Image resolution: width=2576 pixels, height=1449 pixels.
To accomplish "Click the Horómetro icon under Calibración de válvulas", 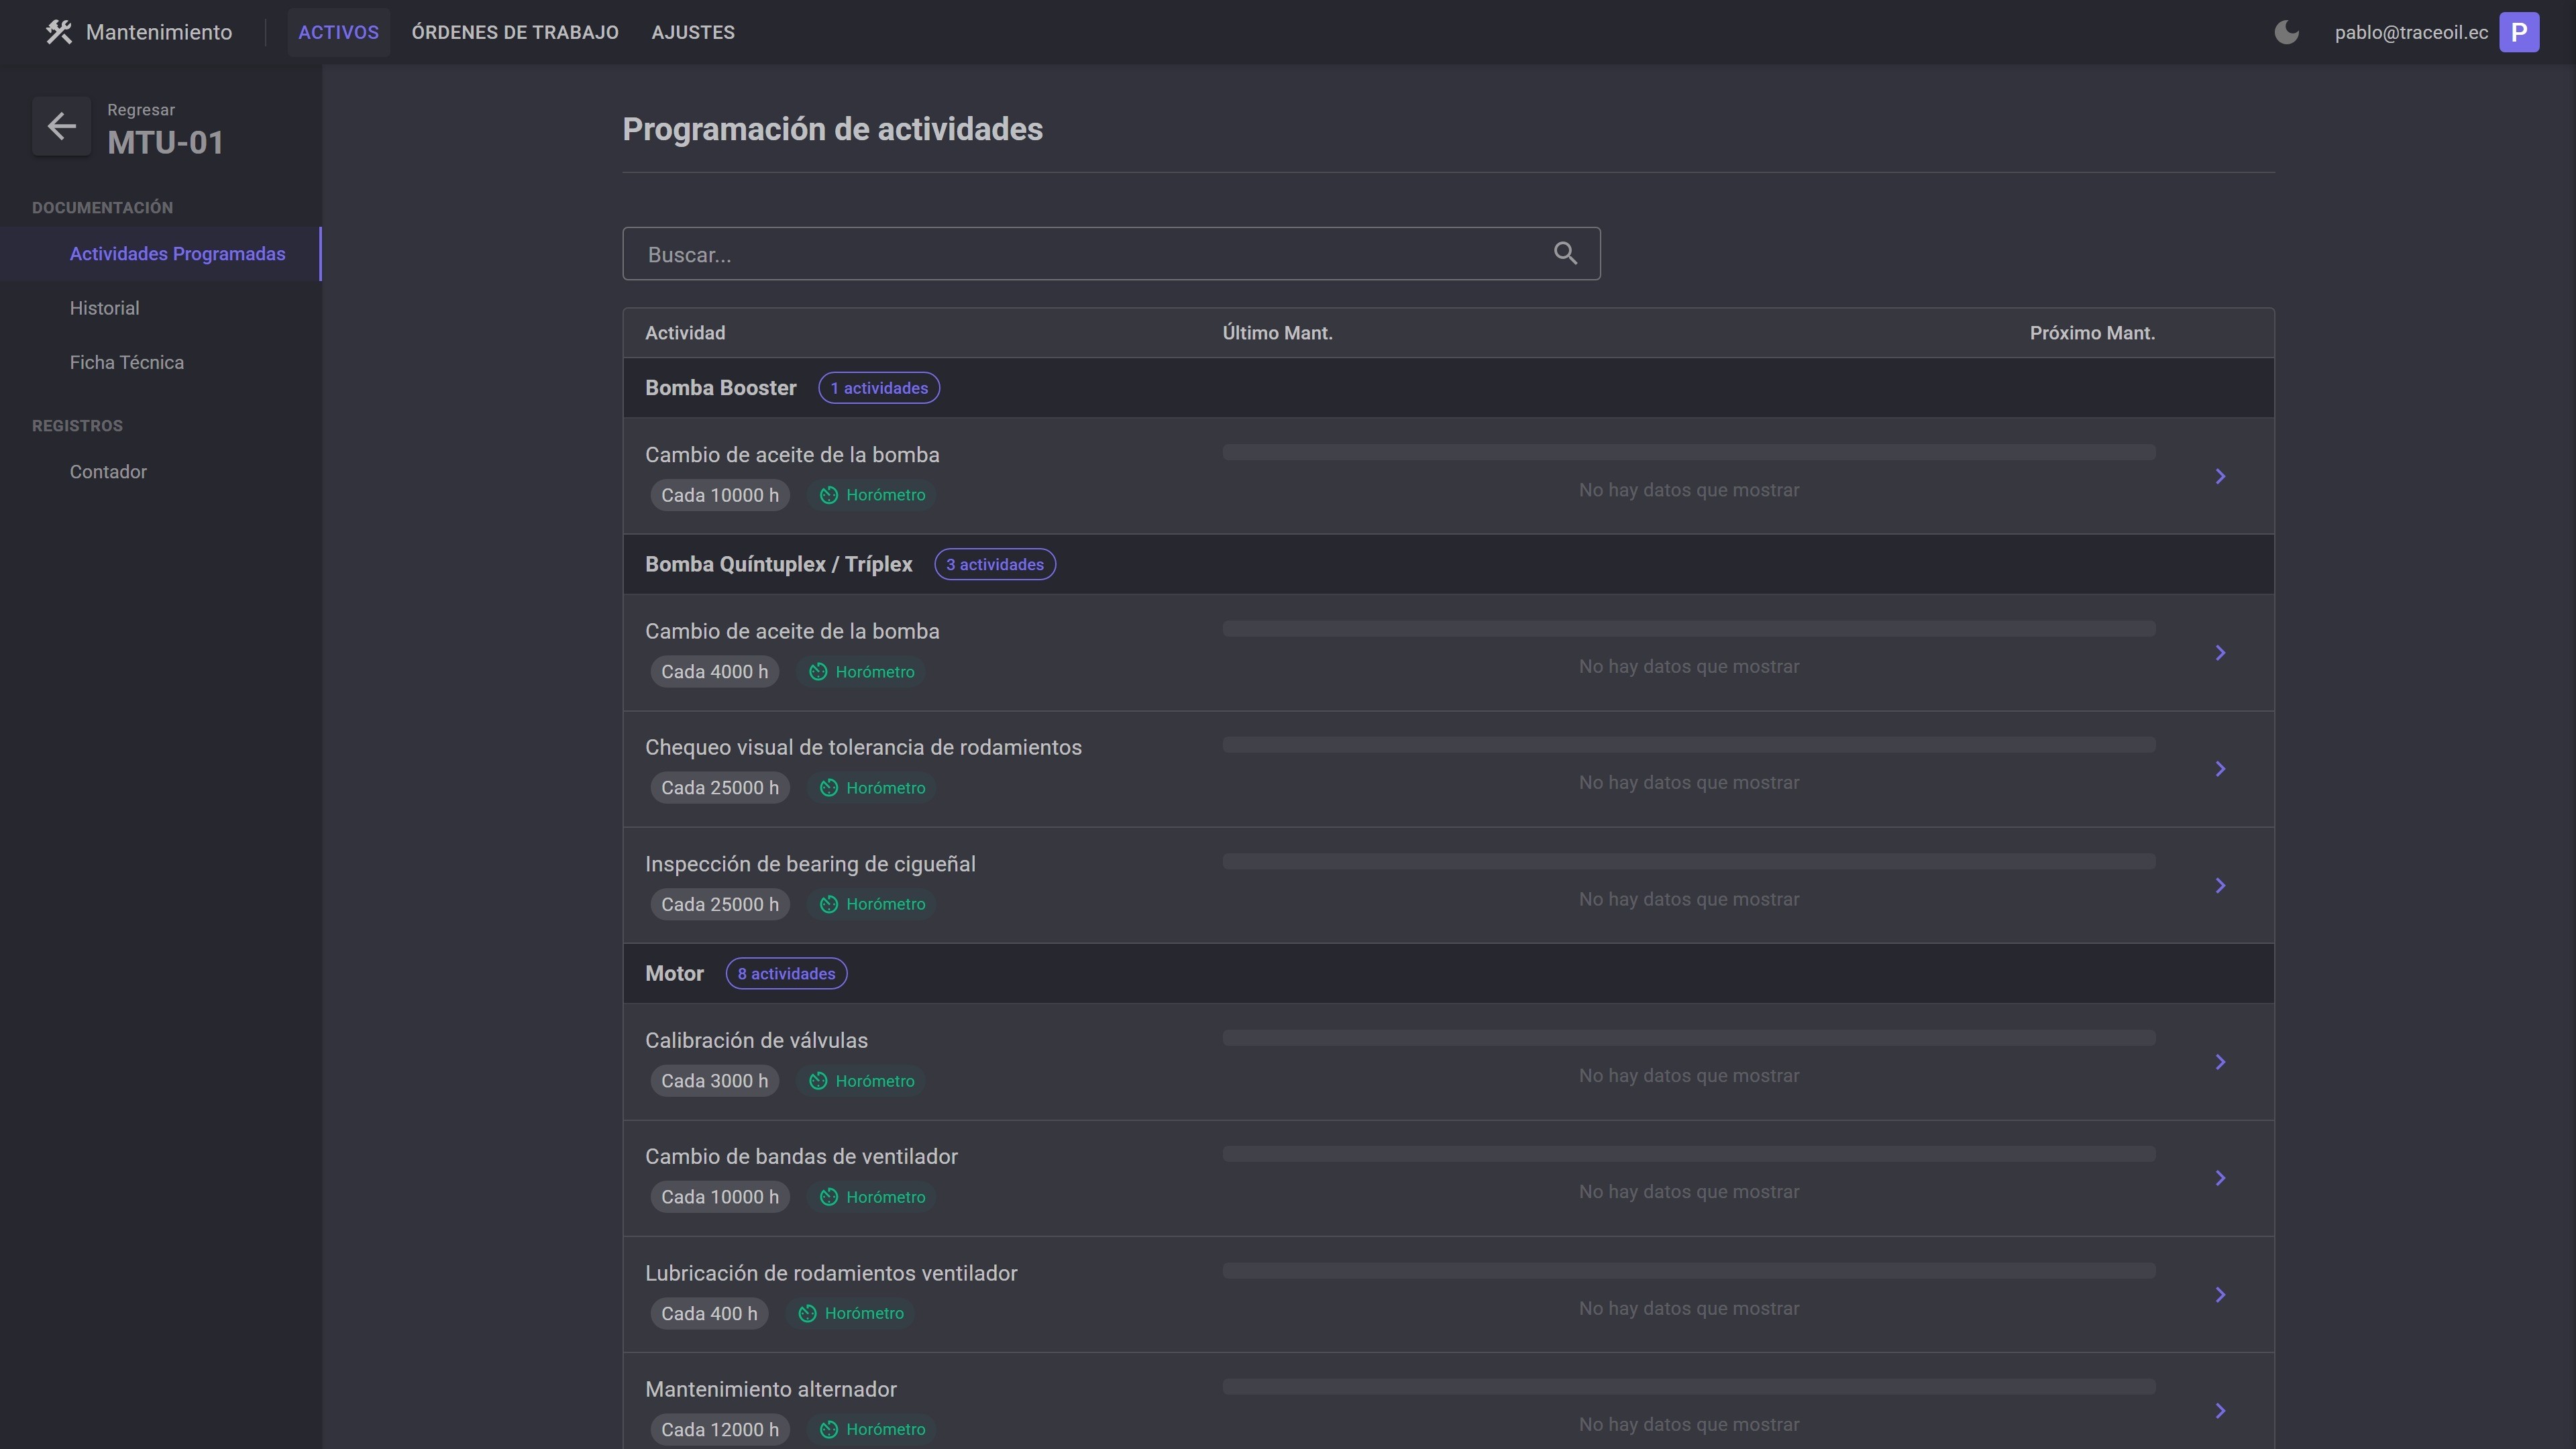I will pyautogui.click(x=818, y=1081).
